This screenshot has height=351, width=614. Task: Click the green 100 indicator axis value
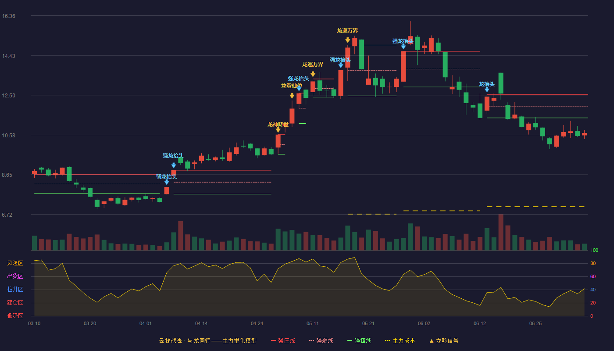[594, 250]
